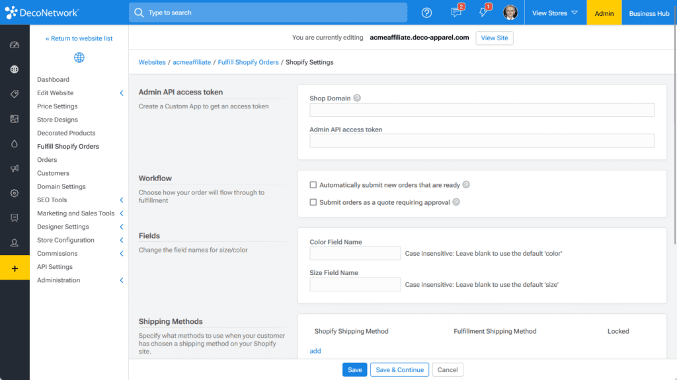677x380 pixels.
Task: Open the ink drop icon in left rail
Action: point(15,143)
